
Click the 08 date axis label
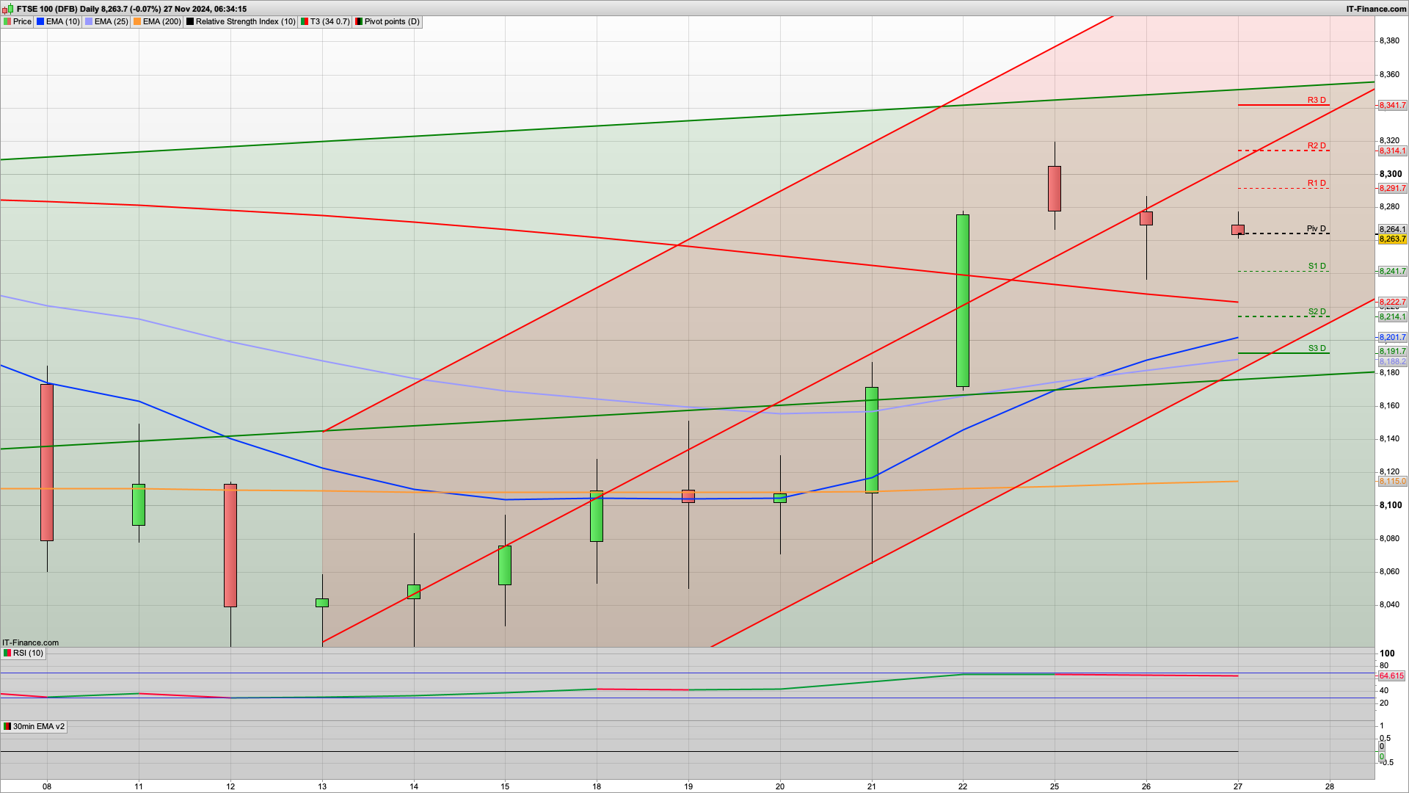[x=47, y=786]
